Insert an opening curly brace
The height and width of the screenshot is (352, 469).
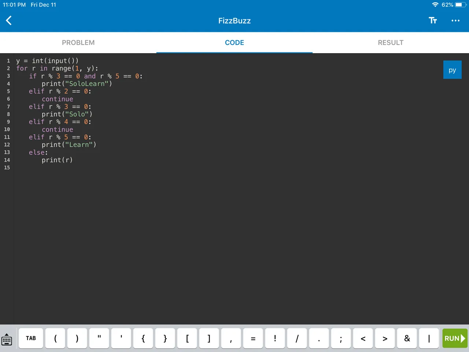pyautogui.click(x=143, y=338)
